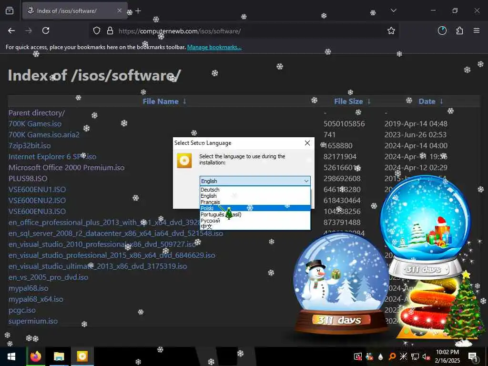Image resolution: width=488 pixels, height=366 pixels.
Task: Download 7zip32bit.iso
Action: click(x=30, y=146)
